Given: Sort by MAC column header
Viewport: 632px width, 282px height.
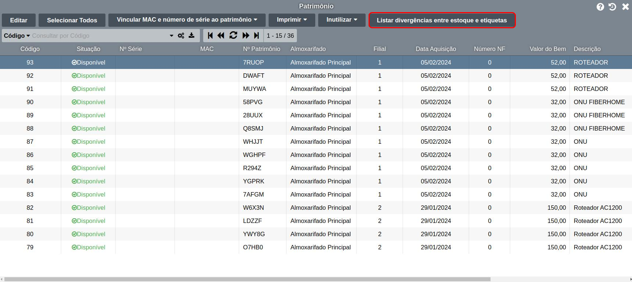Looking at the screenshot, I should click(207, 49).
